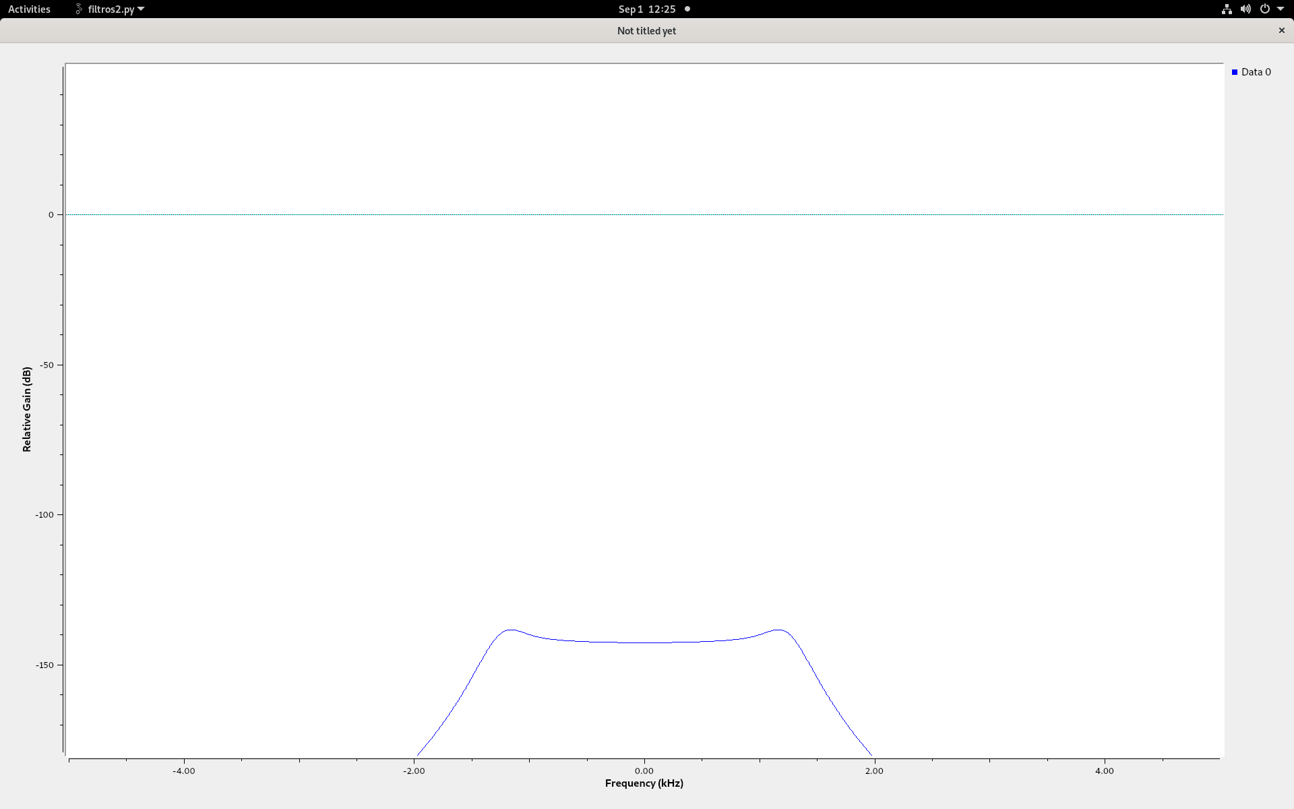This screenshot has height=809, width=1294.
Task: Click the filtros2.py app icon in top bar
Action: (79, 9)
